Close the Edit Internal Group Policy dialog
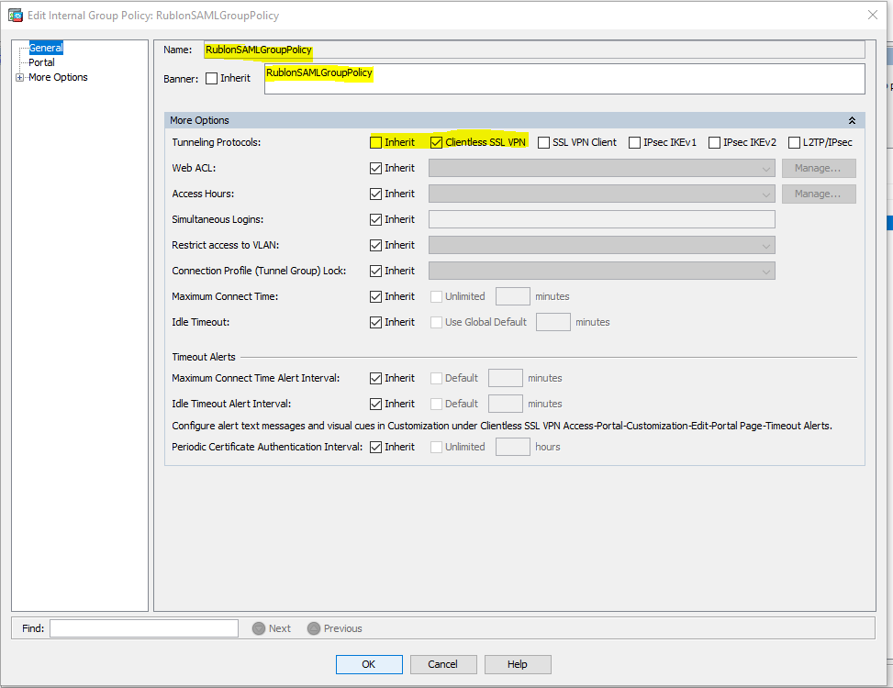This screenshot has height=688, width=893. 871,15
